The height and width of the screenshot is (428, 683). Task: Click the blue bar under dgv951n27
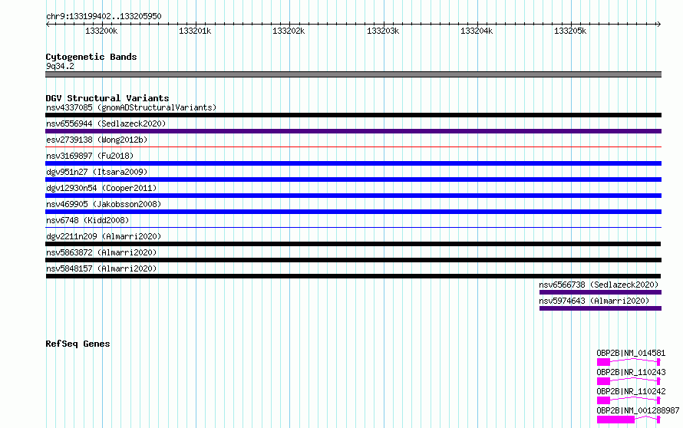point(353,179)
